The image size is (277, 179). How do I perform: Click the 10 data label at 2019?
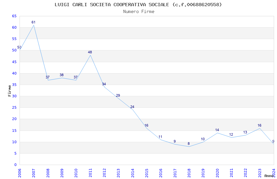(203, 139)
